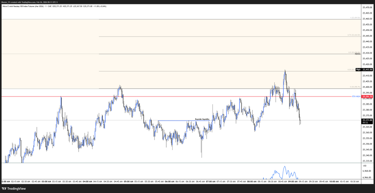The height and width of the screenshot is (193, 375).
Task: Click the 10:00 AM time axis label
Action: coord(334,181)
